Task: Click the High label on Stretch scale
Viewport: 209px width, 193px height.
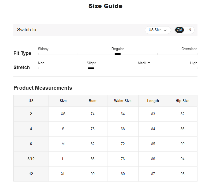Action: (193, 63)
